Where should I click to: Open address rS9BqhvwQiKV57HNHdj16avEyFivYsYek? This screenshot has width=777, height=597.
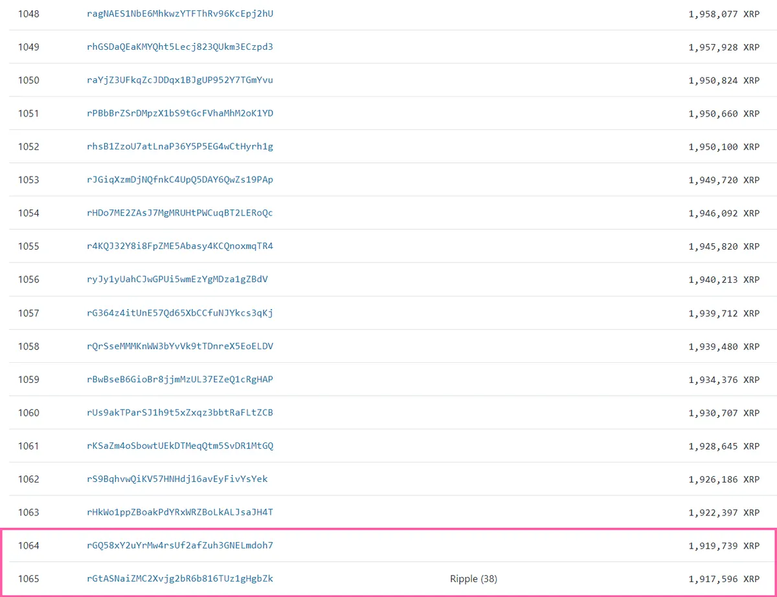click(177, 479)
